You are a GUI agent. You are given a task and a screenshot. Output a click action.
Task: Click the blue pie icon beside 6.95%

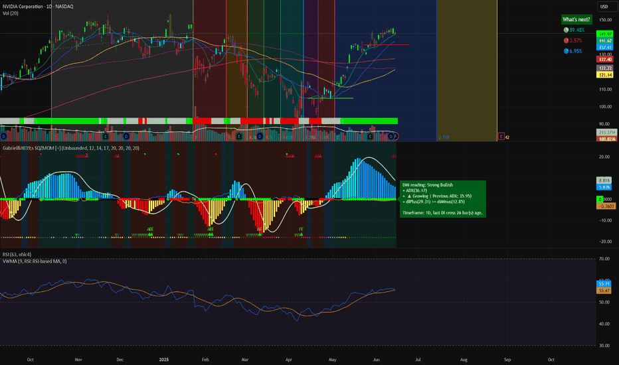tap(566, 51)
